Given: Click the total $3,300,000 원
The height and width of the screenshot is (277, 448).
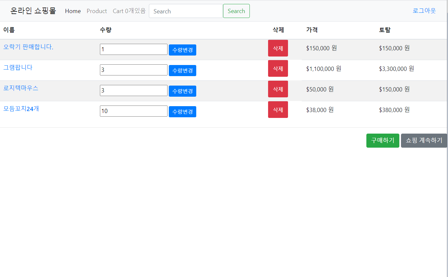Looking at the screenshot, I should point(396,69).
